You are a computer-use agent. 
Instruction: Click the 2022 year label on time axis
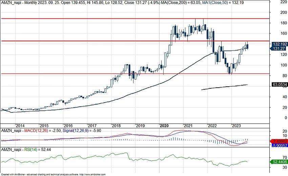click(212, 126)
